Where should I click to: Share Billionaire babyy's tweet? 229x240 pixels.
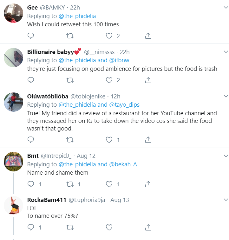coord(148,80)
